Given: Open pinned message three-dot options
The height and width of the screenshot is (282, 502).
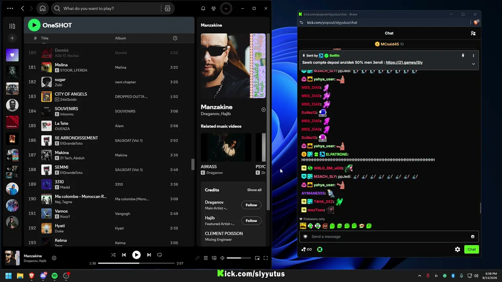Looking at the screenshot, I should [x=473, y=56].
